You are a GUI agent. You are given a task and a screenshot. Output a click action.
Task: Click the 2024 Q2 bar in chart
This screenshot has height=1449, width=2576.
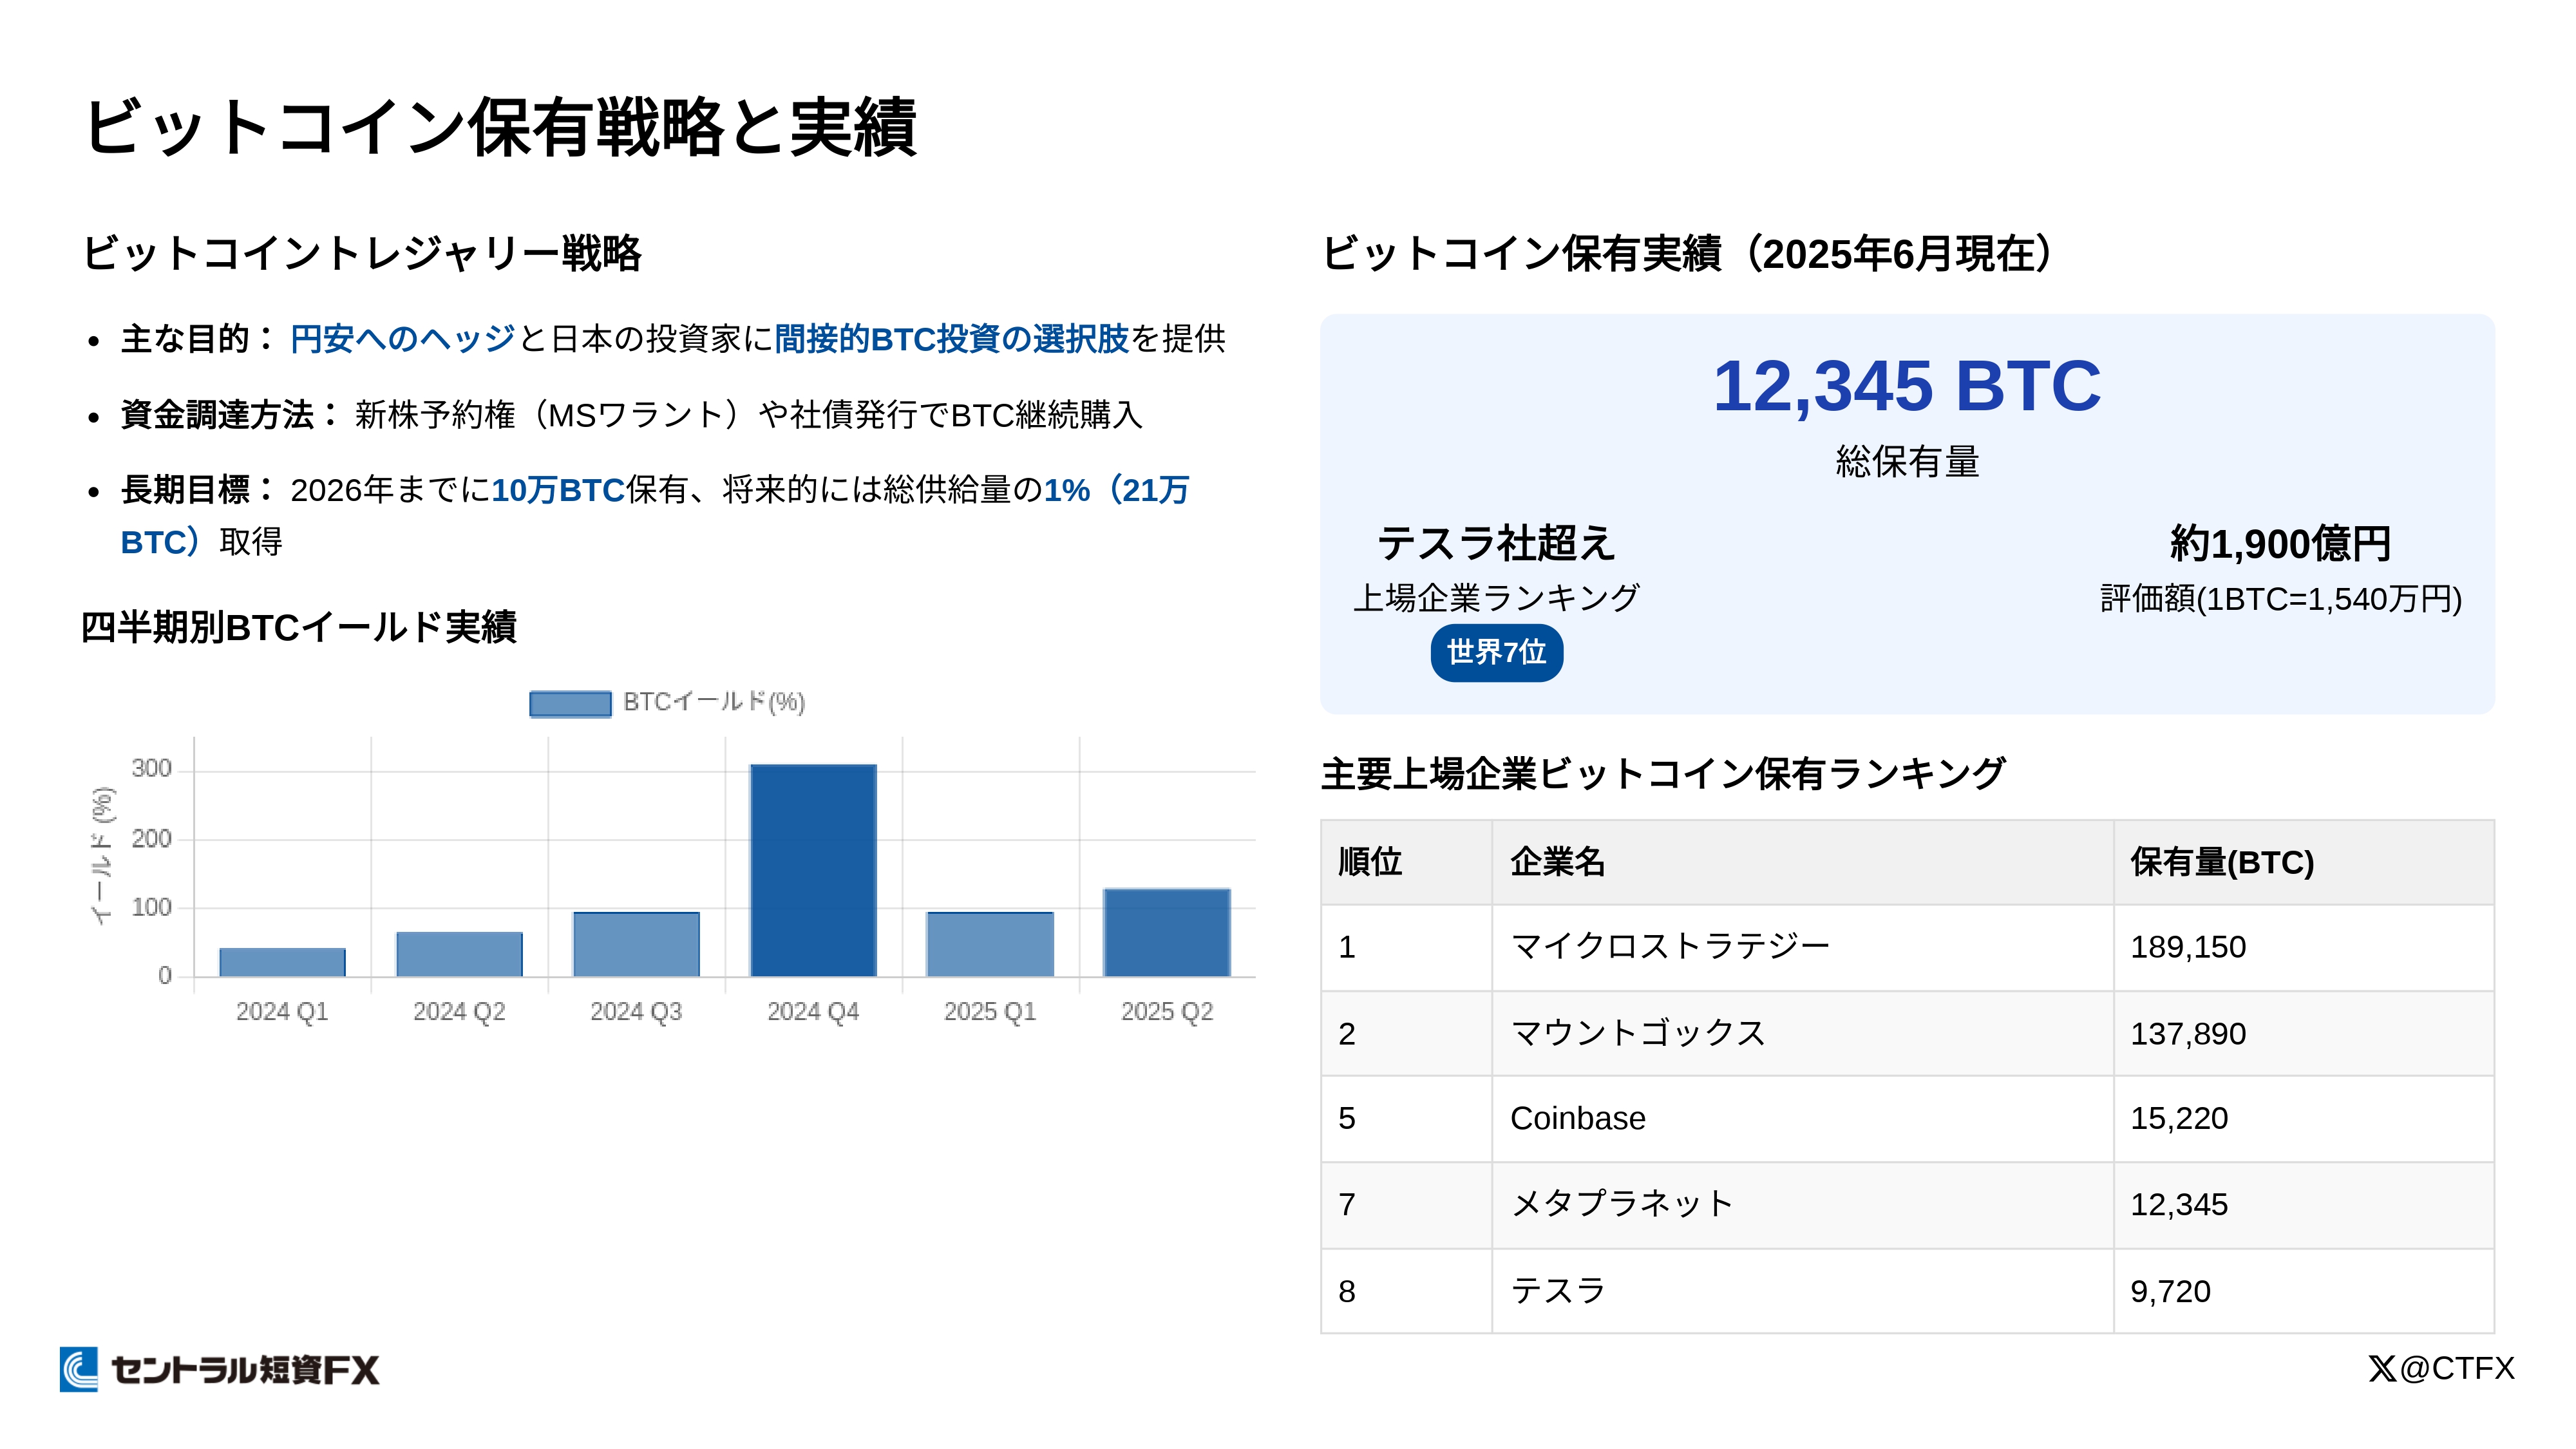tap(459, 954)
